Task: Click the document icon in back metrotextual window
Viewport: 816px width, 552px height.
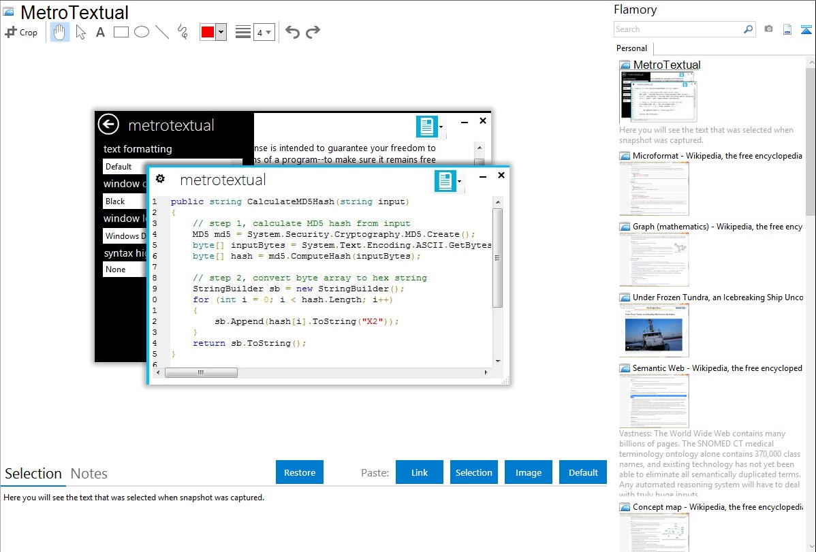Action: point(427,127)
